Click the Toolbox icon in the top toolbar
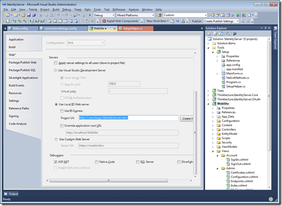Image resolution: width=282 pixels, height=206 pixels. pyautogui.click(x=233, y=15)
